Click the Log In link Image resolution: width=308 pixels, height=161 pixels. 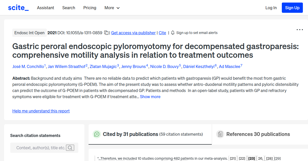[271, 8]
